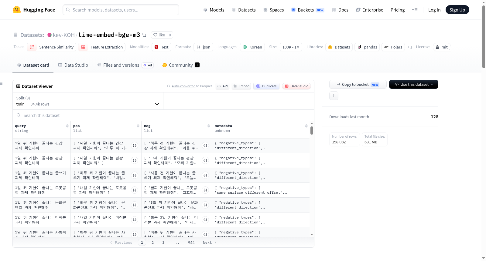Expand the Use this dataset dropdown
The width and height of the screenshot is (486, 261).
click(414, 84)
